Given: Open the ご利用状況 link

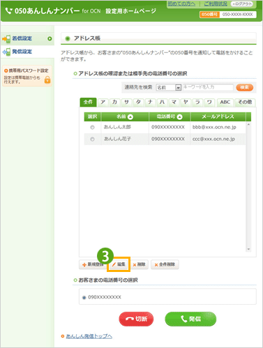Looking at the screenshot, I should coord(216,3).
